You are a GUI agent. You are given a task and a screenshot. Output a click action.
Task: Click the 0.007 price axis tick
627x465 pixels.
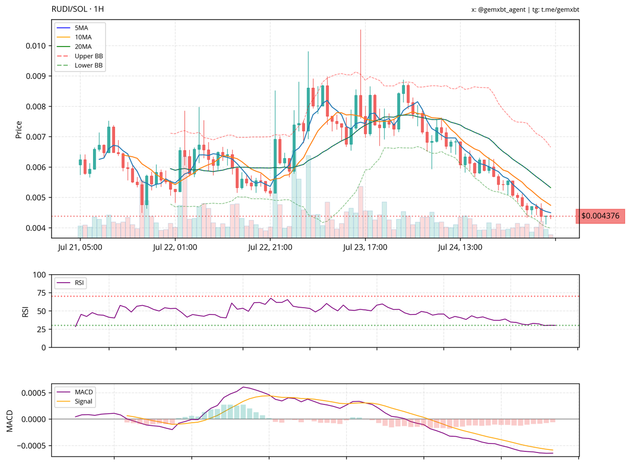(x=36, y=137)
